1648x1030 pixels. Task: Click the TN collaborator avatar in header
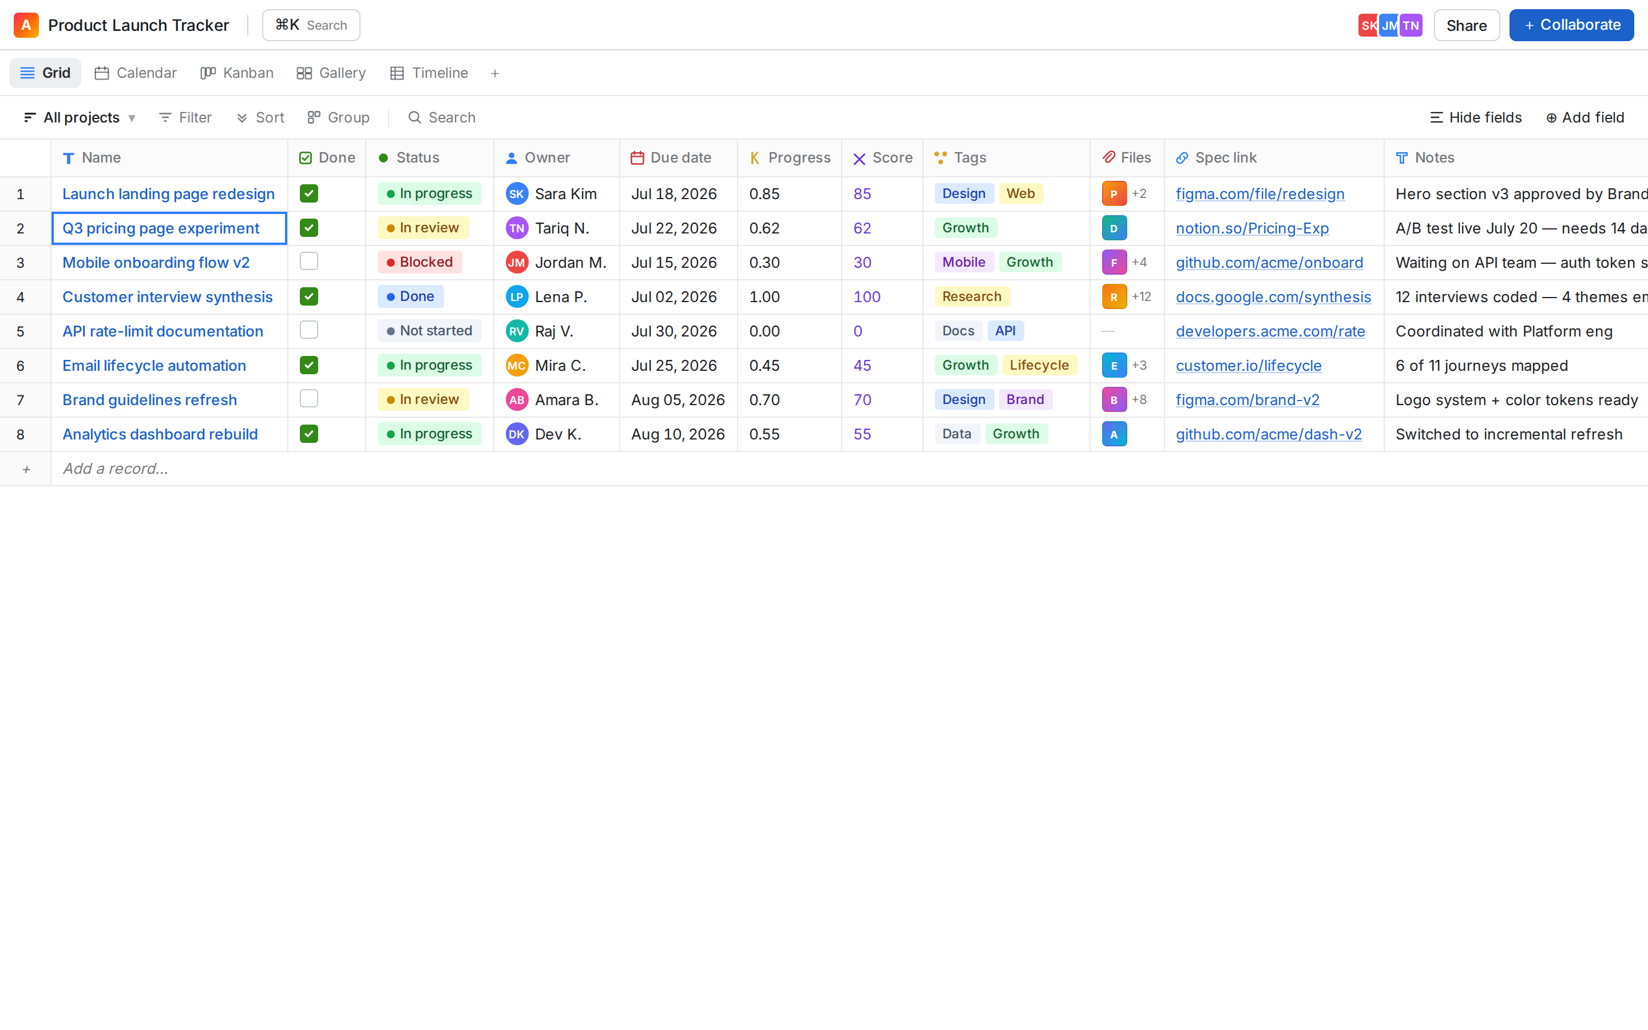pos(1411,25)
